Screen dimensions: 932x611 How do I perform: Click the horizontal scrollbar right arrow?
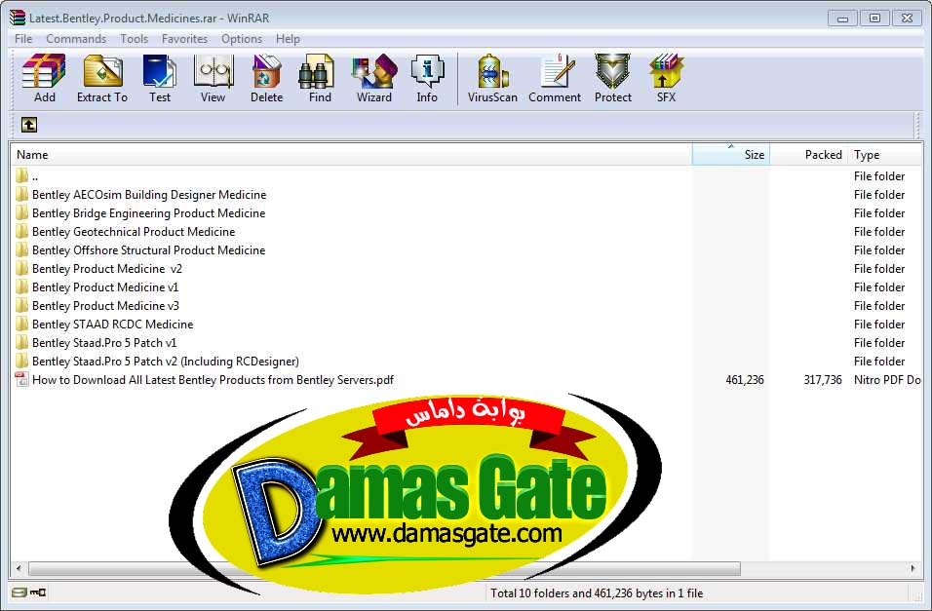(x=913, y=568)
